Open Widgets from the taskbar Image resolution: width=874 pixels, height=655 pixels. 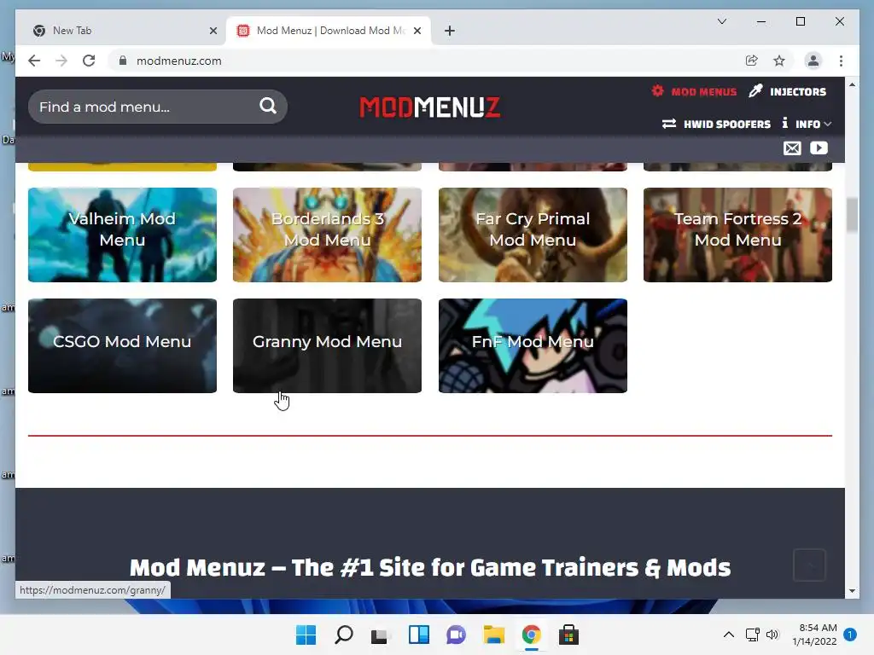coord(418,635)
